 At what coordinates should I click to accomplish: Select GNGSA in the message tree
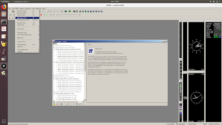(69, 86)
